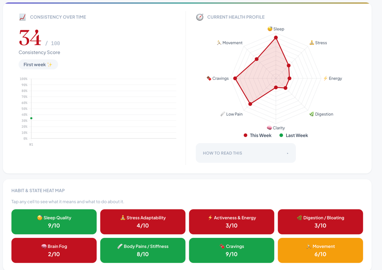Screen dimensions: 382x270
Task: Open the Stress Adaptability 4/10 cell
Action: tap(143, 222)
